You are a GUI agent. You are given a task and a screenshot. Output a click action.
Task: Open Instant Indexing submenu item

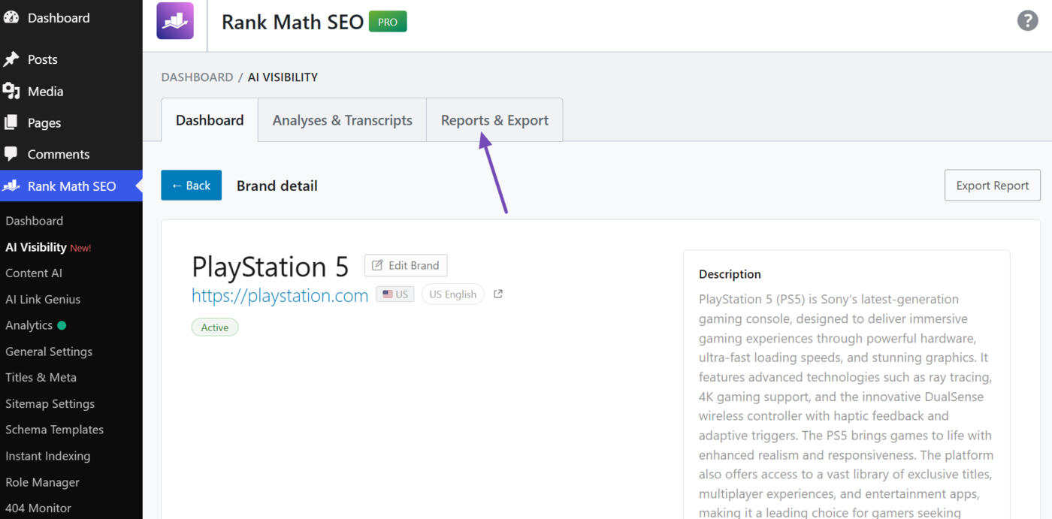47,456
